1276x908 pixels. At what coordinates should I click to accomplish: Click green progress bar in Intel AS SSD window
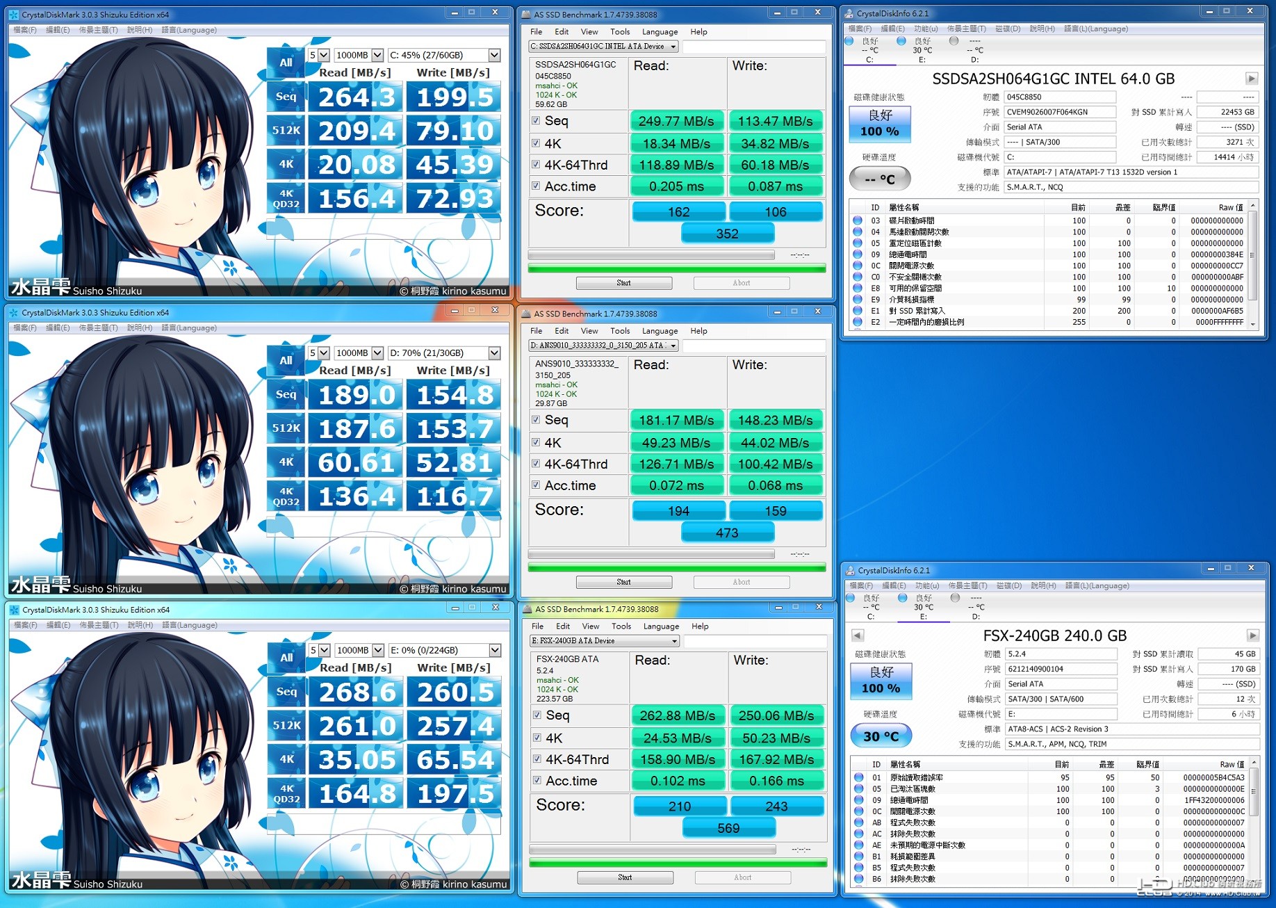coord(677,268)
